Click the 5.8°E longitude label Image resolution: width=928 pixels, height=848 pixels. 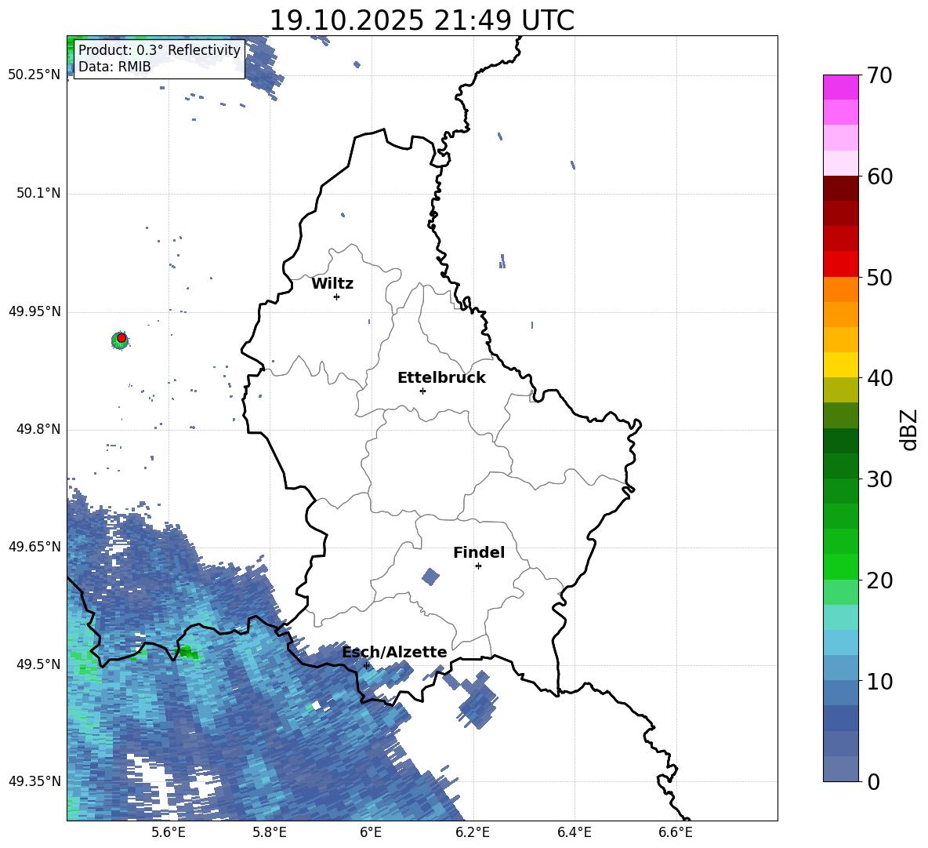[x=270, y=832]
